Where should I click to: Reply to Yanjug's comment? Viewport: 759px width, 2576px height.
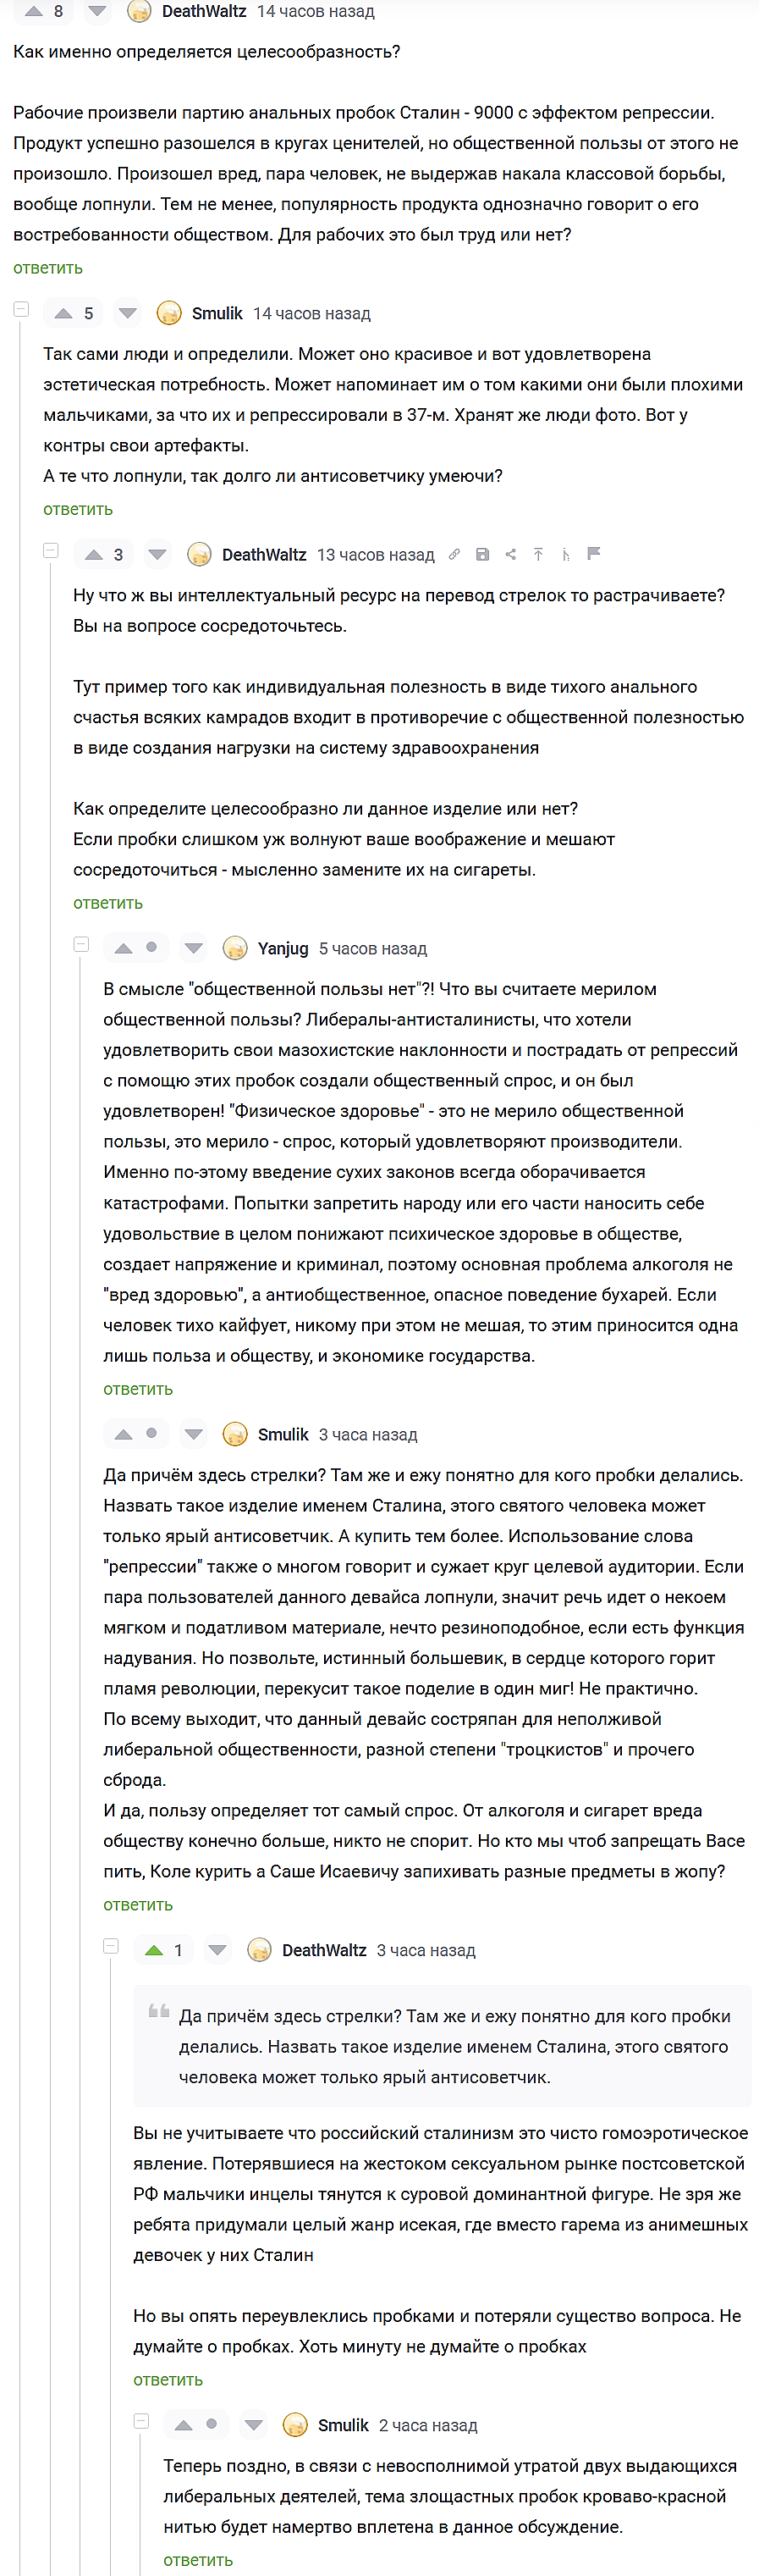[x=138, y=1389]
